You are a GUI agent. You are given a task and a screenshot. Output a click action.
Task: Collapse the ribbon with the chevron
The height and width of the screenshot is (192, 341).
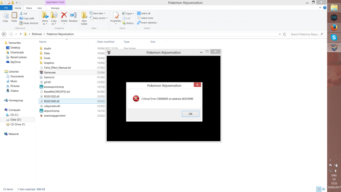tap(320, 8)
